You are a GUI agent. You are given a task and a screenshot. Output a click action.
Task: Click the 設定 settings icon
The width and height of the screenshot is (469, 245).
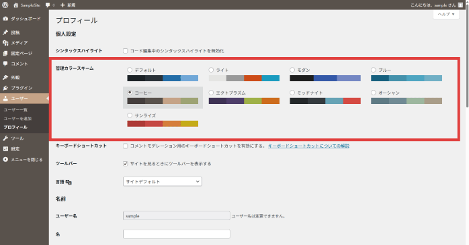5,149
